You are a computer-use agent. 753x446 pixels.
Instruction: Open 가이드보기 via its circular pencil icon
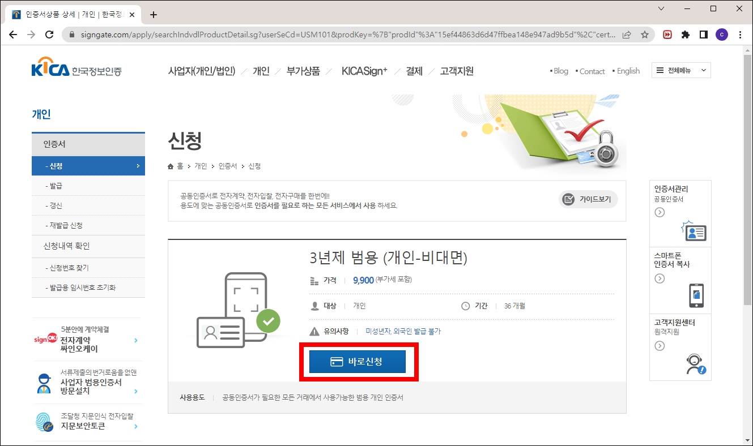coord(568,199)
